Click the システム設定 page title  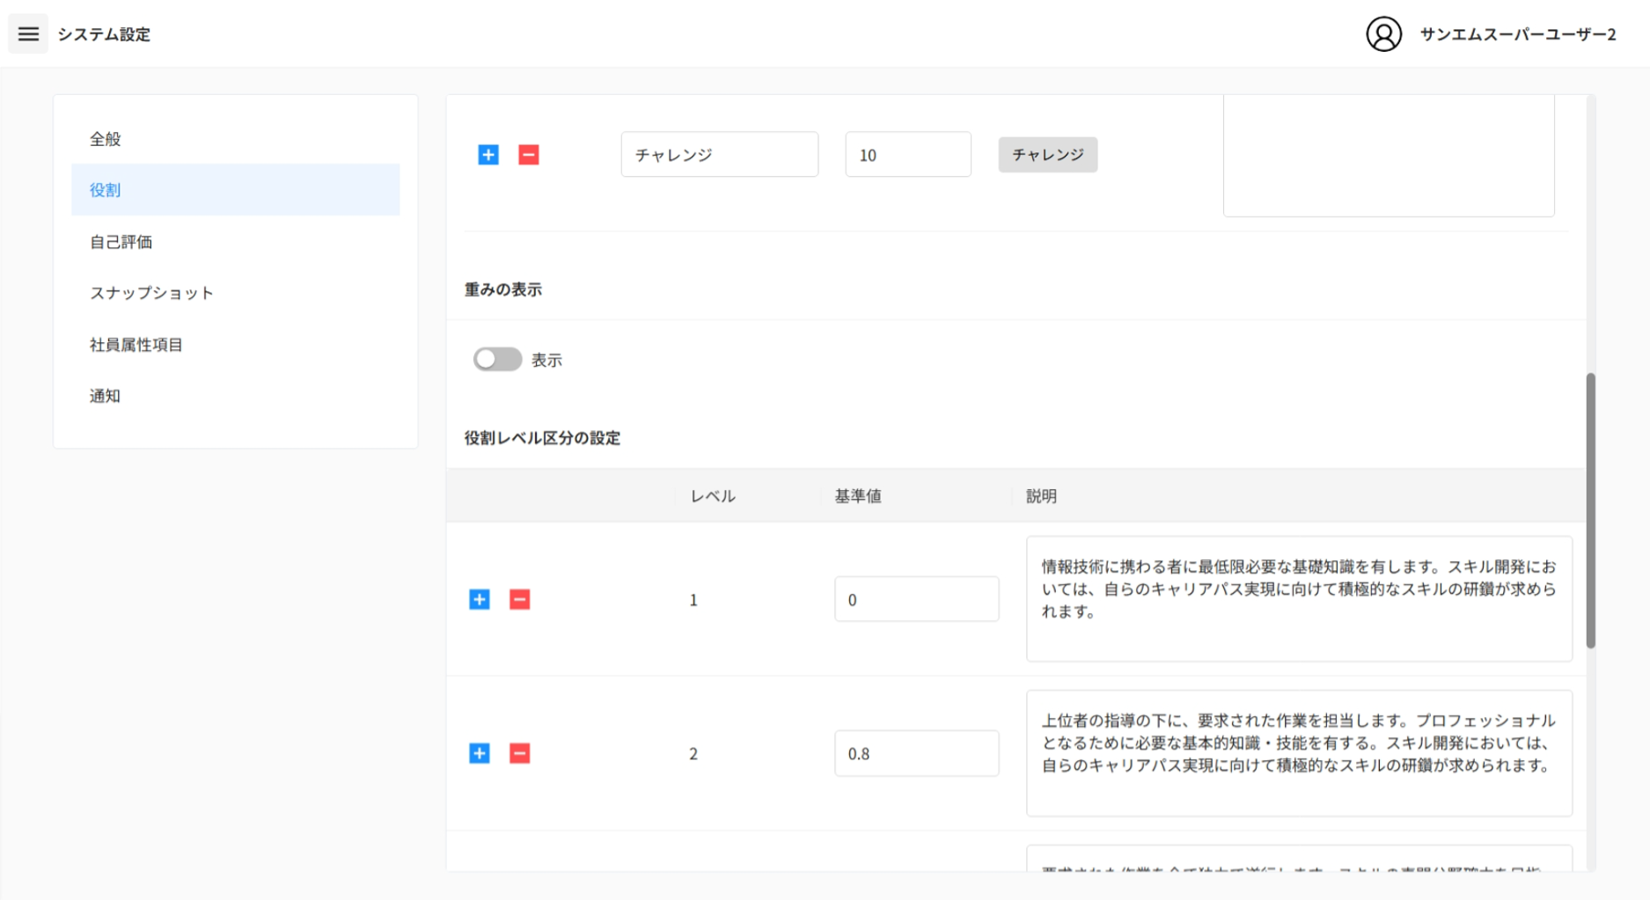coord(104,34)
